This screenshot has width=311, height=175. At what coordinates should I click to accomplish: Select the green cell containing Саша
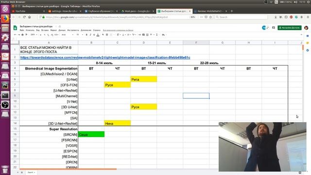click(x=91, y=134)
